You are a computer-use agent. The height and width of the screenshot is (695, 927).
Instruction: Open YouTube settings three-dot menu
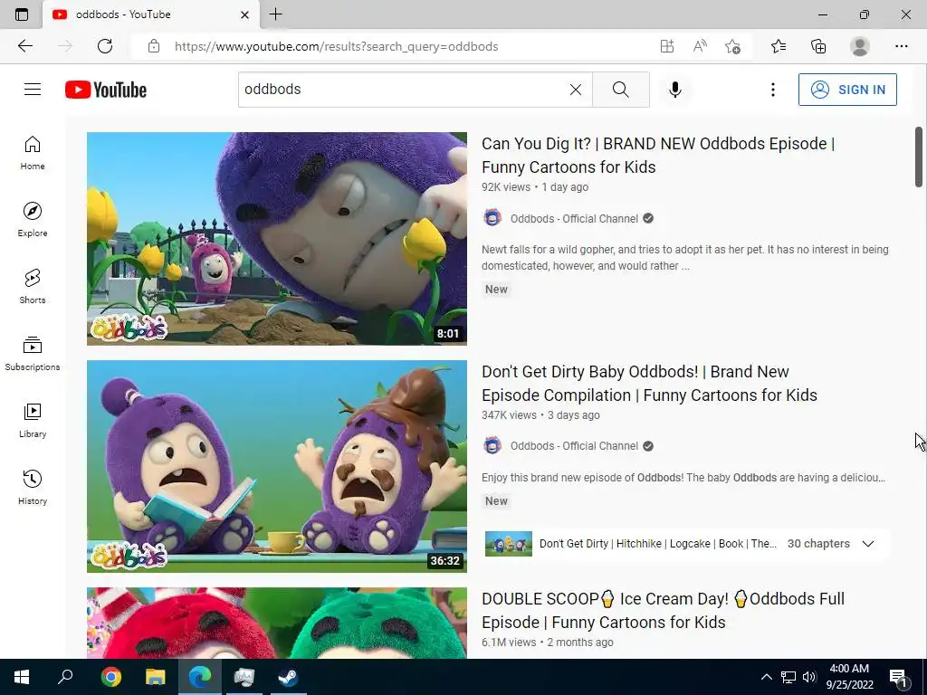773,90
